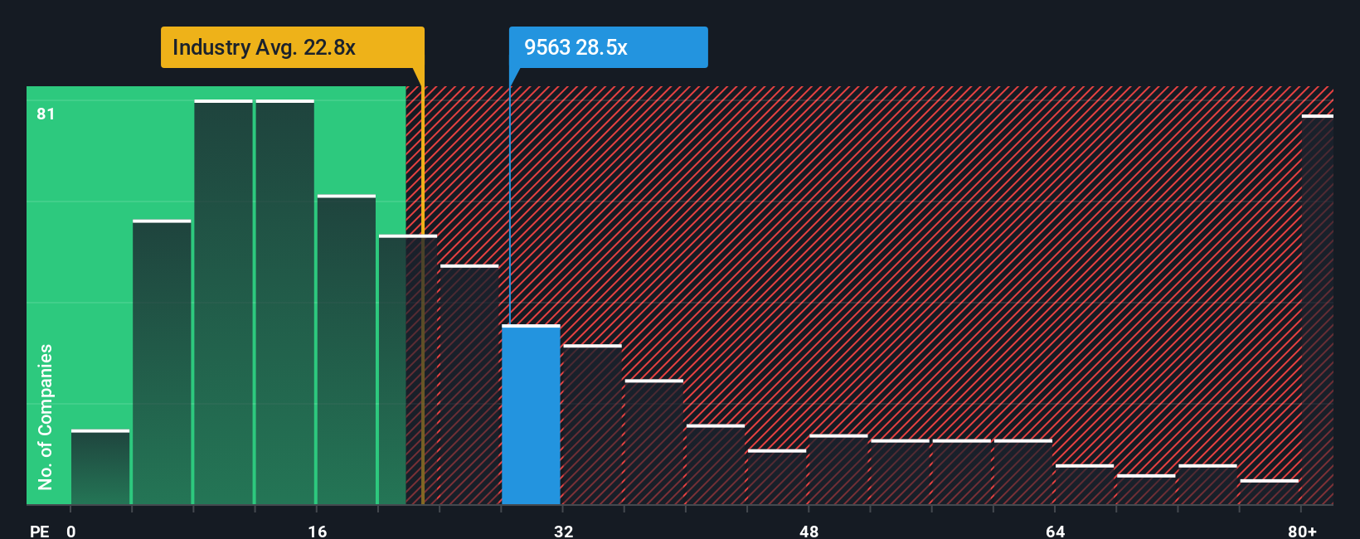
Task: Click the x-axis label 32
Action: pos(564,531)
